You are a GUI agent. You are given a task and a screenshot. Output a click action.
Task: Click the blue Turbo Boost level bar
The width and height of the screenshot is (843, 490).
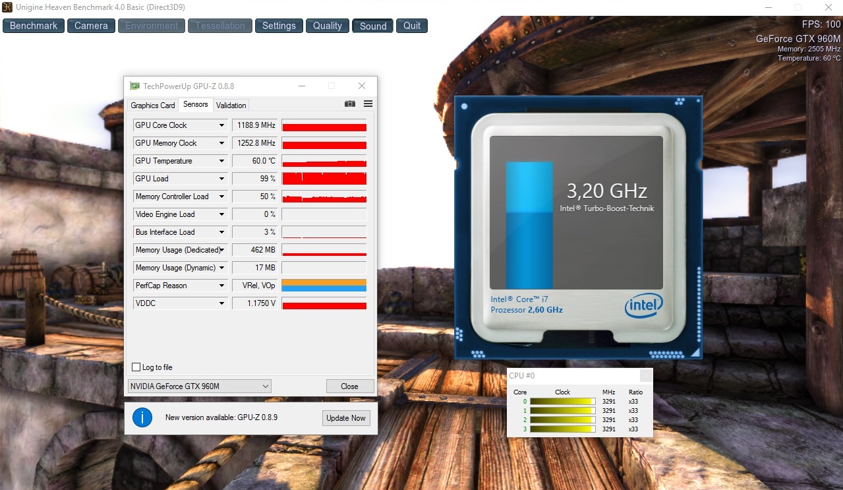(x=529, y=226)
